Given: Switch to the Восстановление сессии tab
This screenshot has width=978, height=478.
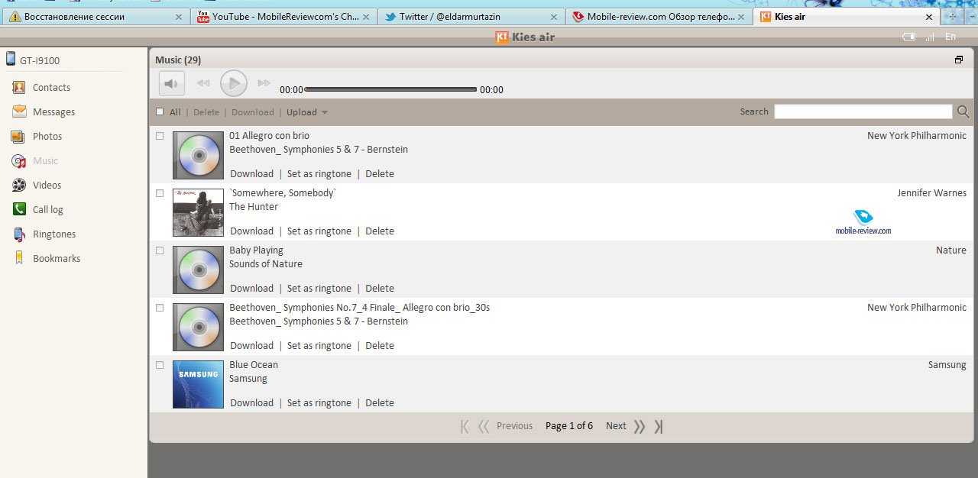Looking at the screenshot, I should [97, 17].
